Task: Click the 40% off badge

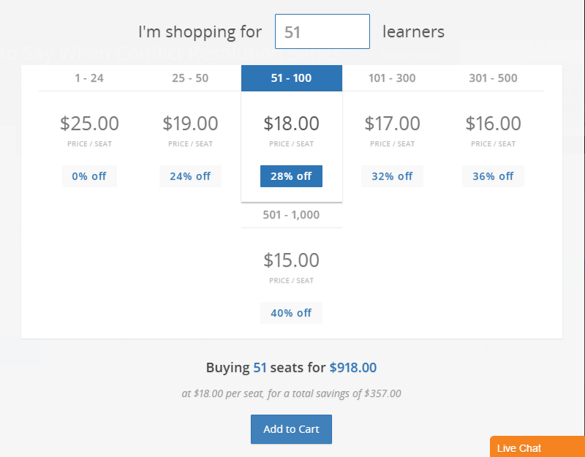Action: click(x=291, y=313)
